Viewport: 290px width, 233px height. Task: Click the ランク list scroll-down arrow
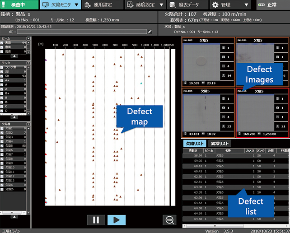(28, 113)
